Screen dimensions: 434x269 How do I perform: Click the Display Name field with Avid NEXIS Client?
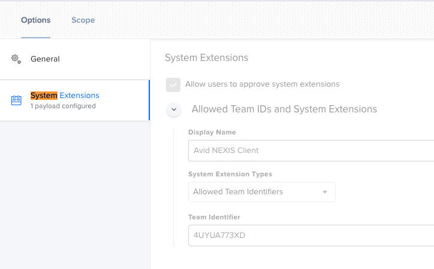tap(311, 151)
